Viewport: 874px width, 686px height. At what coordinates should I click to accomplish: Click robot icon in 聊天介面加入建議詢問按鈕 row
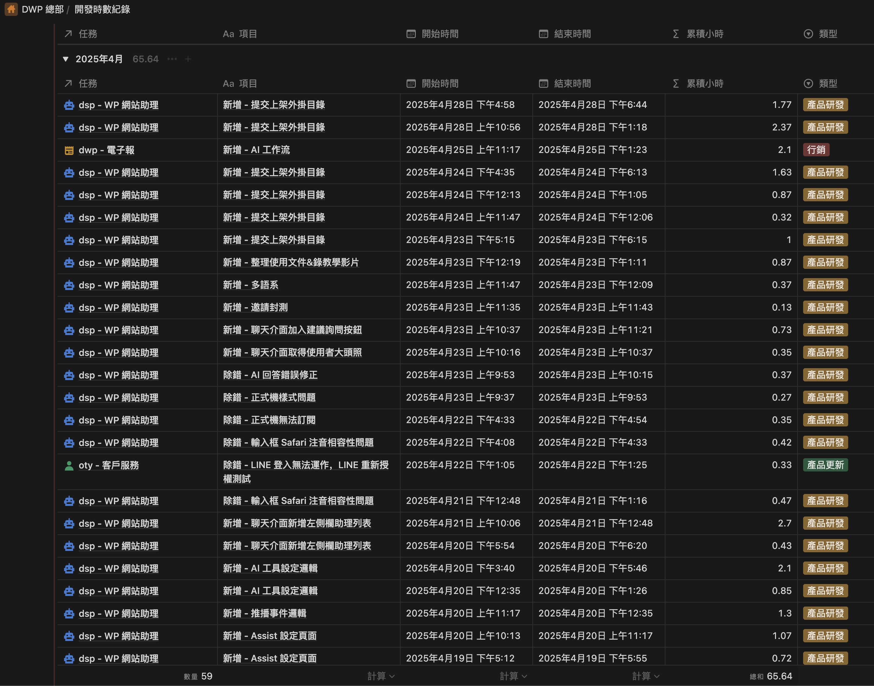[x=69, y=330]
